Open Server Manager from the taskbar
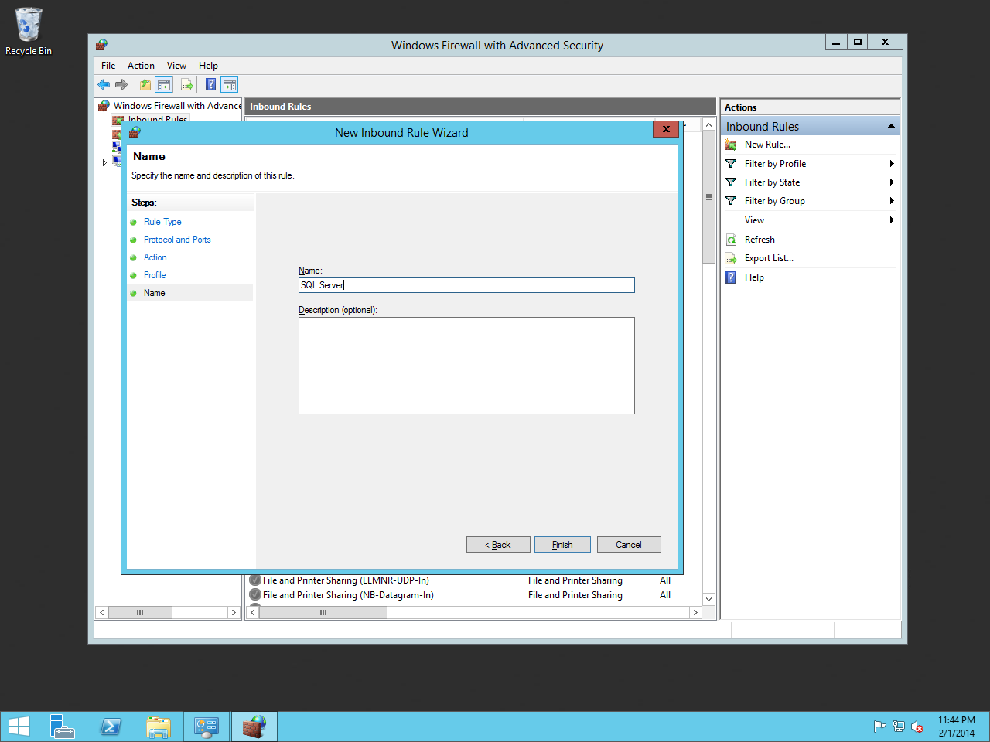Viewport: 990px width, 742px height. click(x=63, y=727)
